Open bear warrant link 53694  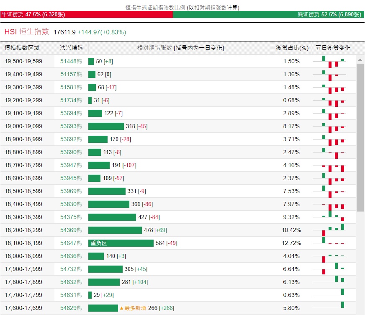click(71, 113)
